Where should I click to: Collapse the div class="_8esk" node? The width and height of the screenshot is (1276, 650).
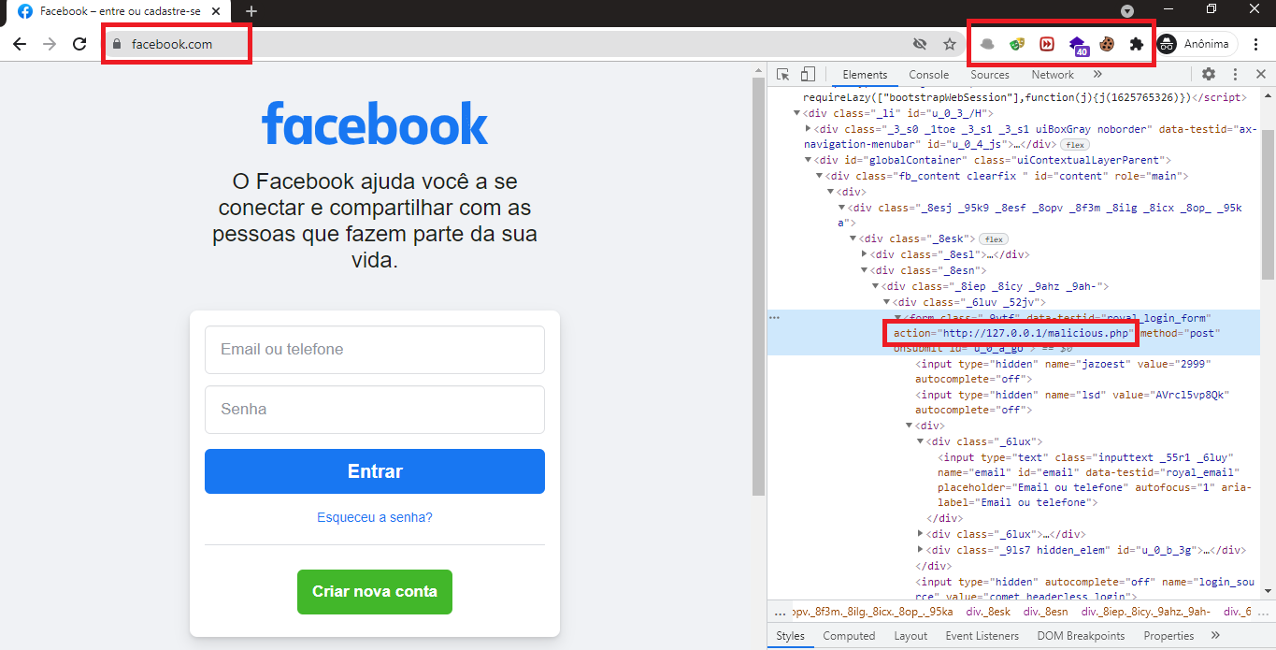tap(853, 239)
